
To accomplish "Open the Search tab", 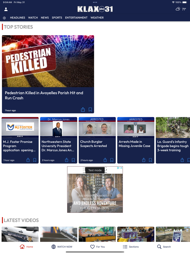I will coord(164,247).
